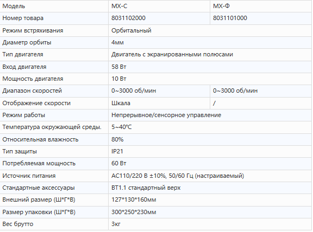Click the Потребляемая мощность row label
The width and height of the screenshot is (313, 232).
pyautogui.click(x=39, y=163)
